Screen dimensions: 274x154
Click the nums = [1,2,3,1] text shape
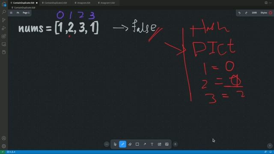point(59,28)
